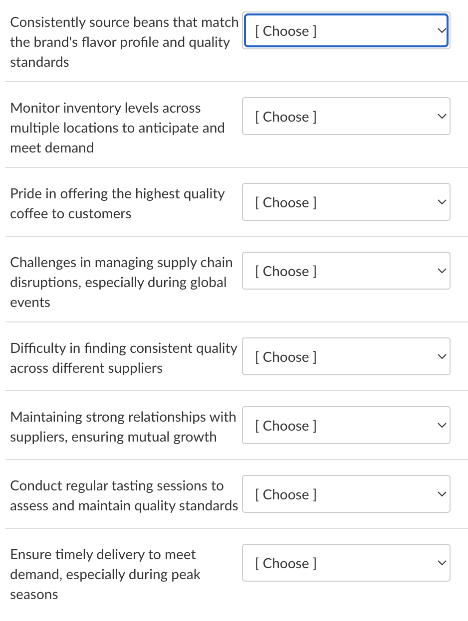468x621 pixels.
Task: Select Choose box for 'Difficulty in finding' row
Action: click(346, 357)
